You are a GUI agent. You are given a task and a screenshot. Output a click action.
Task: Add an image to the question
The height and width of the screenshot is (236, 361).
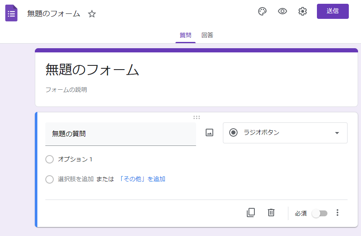(209, 133)
